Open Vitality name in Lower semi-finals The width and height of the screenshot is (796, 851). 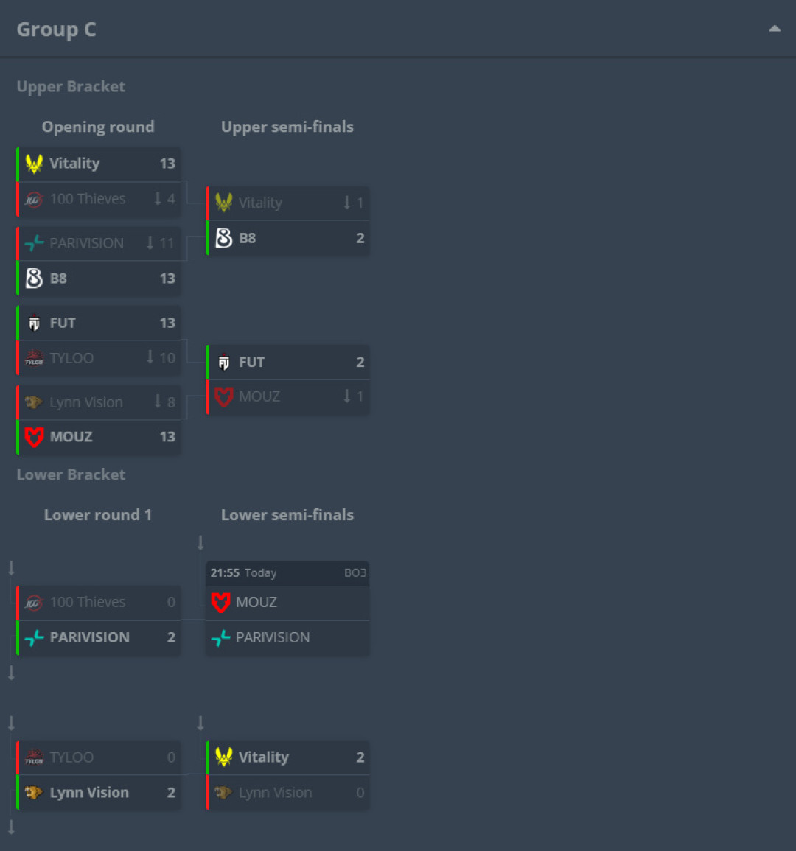click(263, 757)
